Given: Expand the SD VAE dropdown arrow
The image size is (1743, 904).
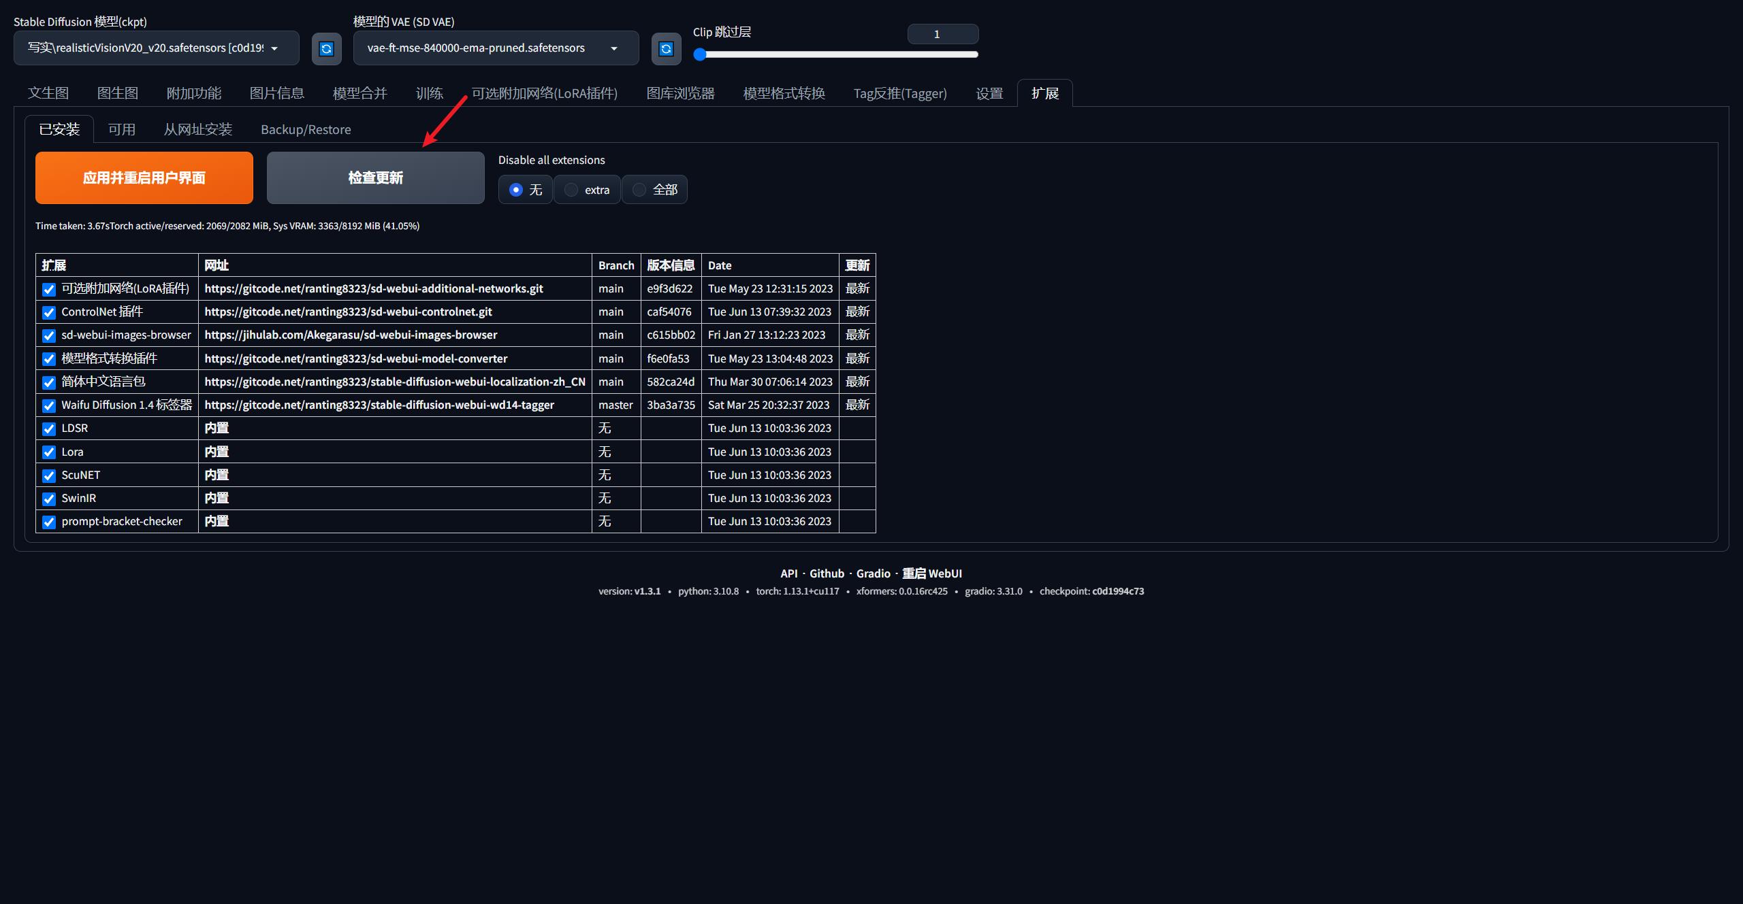Looking at the screenshot, I should coord(614,48).
